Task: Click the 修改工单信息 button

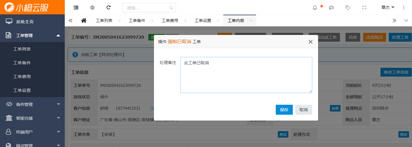Action: [396, 72]
